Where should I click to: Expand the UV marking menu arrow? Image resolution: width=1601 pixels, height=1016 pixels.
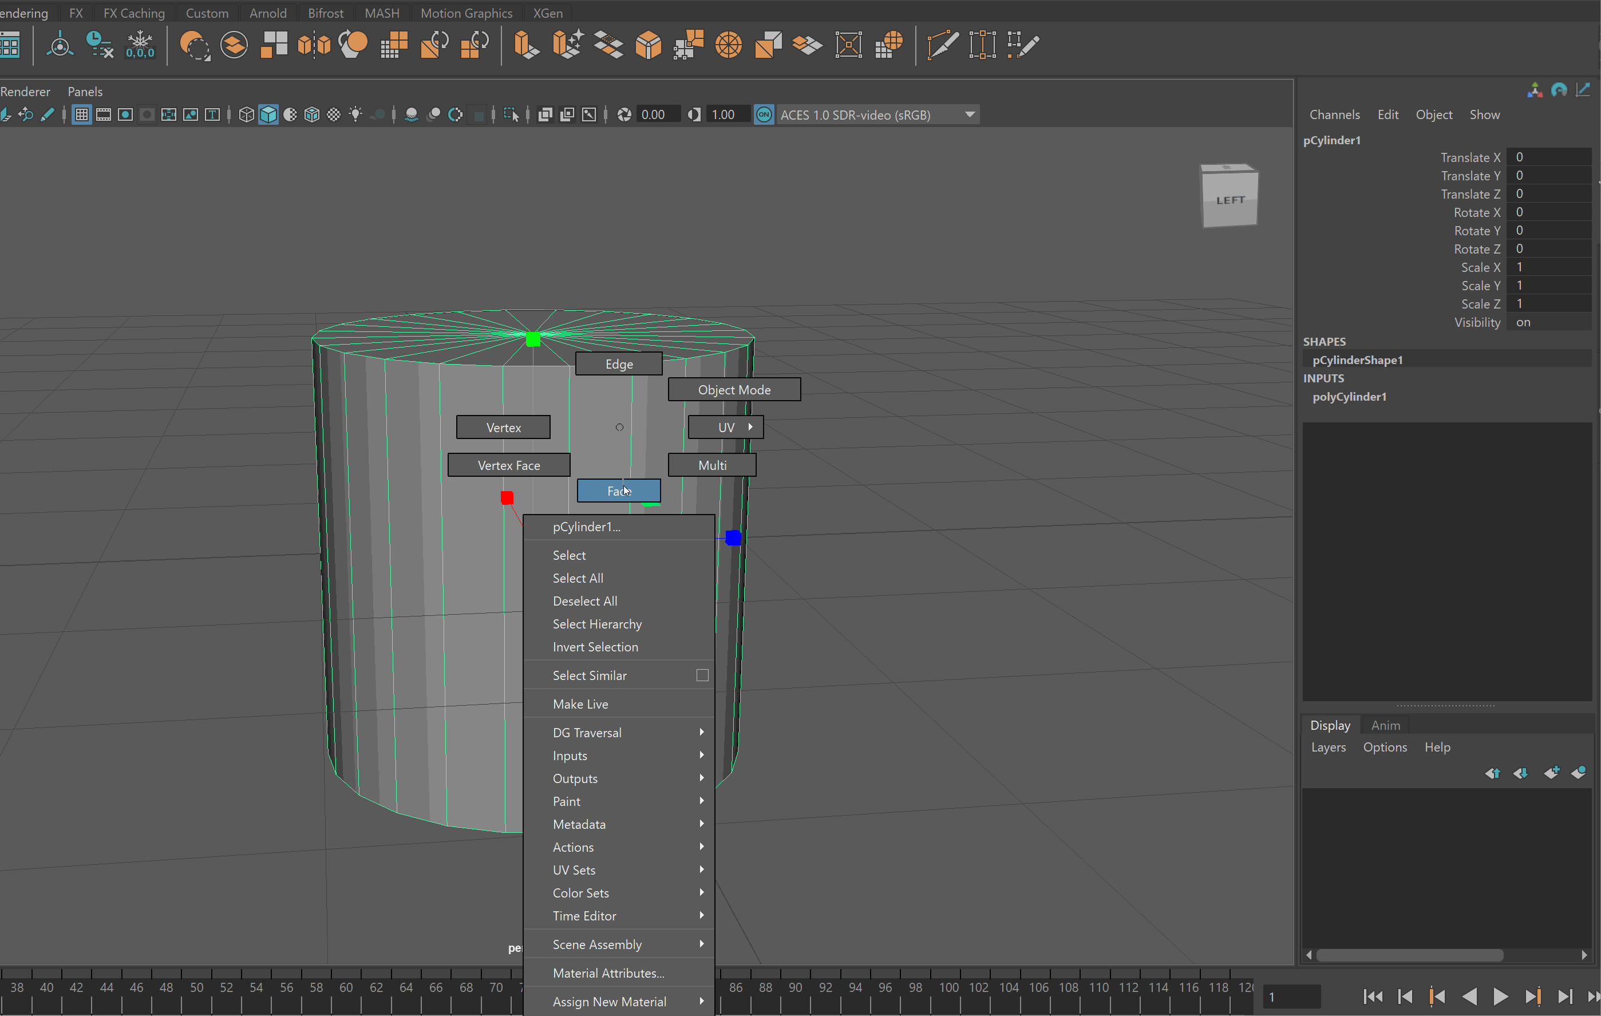tap(750, 427)
